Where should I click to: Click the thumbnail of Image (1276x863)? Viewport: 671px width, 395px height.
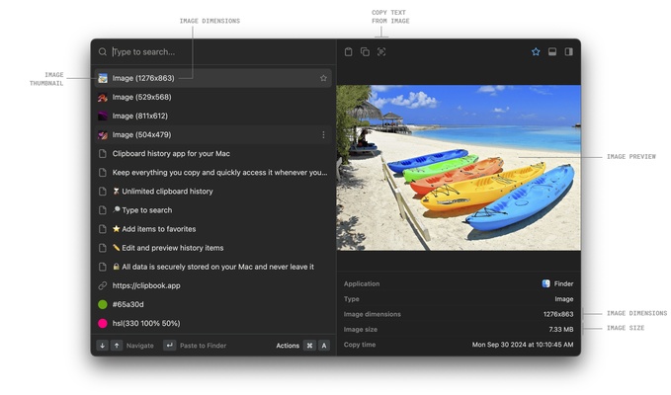102,78
